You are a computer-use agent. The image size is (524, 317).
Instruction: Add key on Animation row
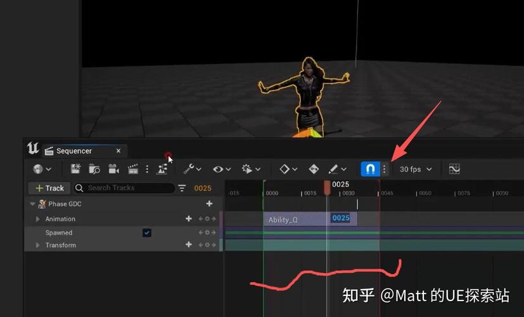coord(207,219)
